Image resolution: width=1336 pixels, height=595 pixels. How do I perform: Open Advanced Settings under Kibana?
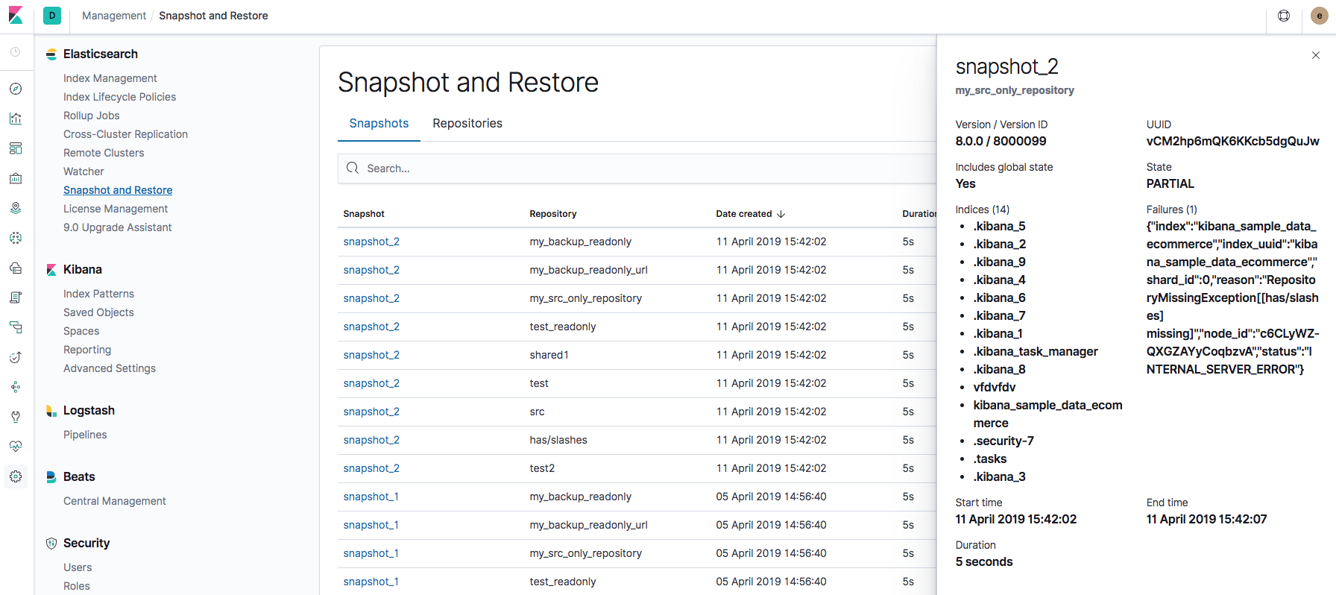[x=110, y=368]
